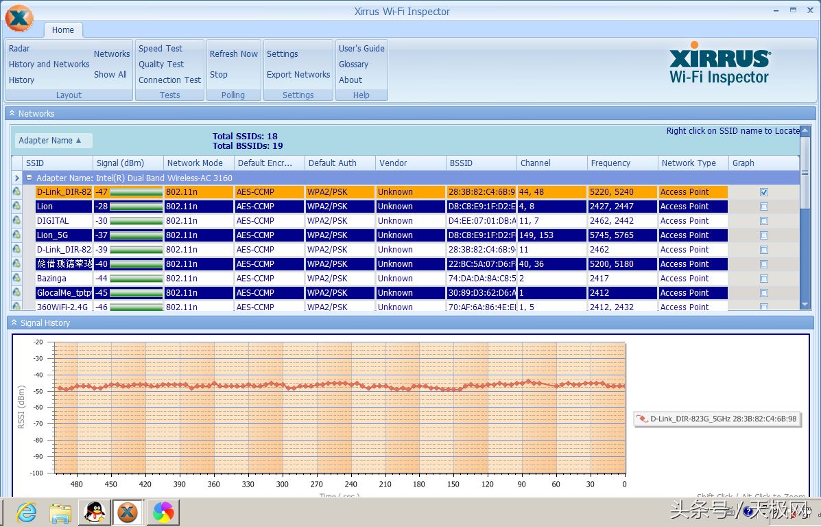Screen dimensions: 821x527
Task: Enable graph checkbox for channel 11 D-Link row
Action: (x=764, y=250)
